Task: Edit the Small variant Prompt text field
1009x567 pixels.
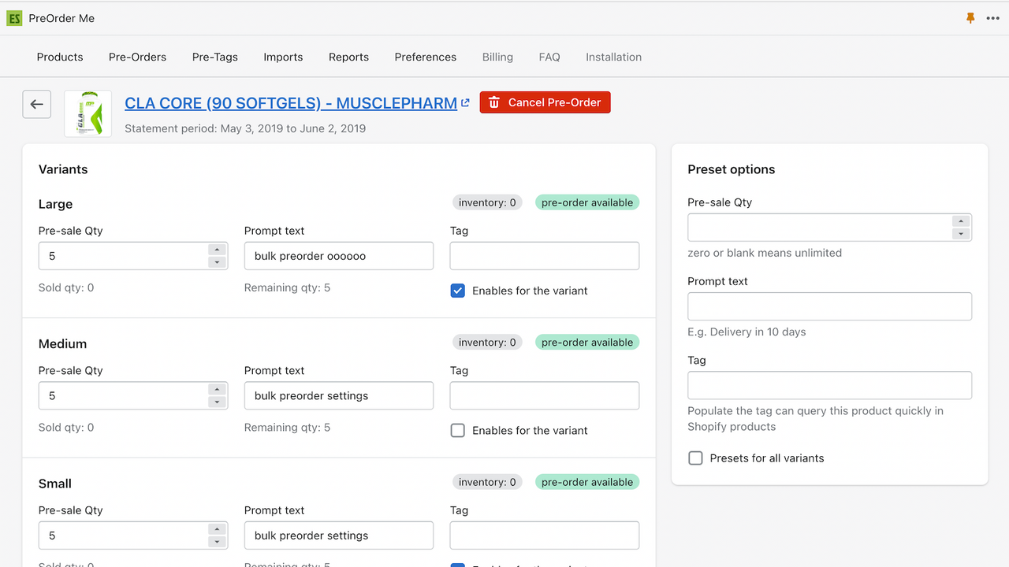Action: pos(339,535)
